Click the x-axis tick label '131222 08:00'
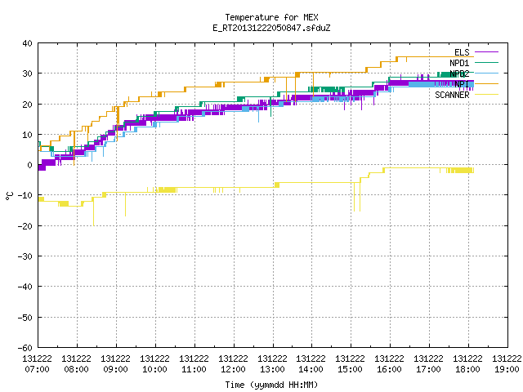This screenshot has height=392, width=523. [x=76, y=363]
